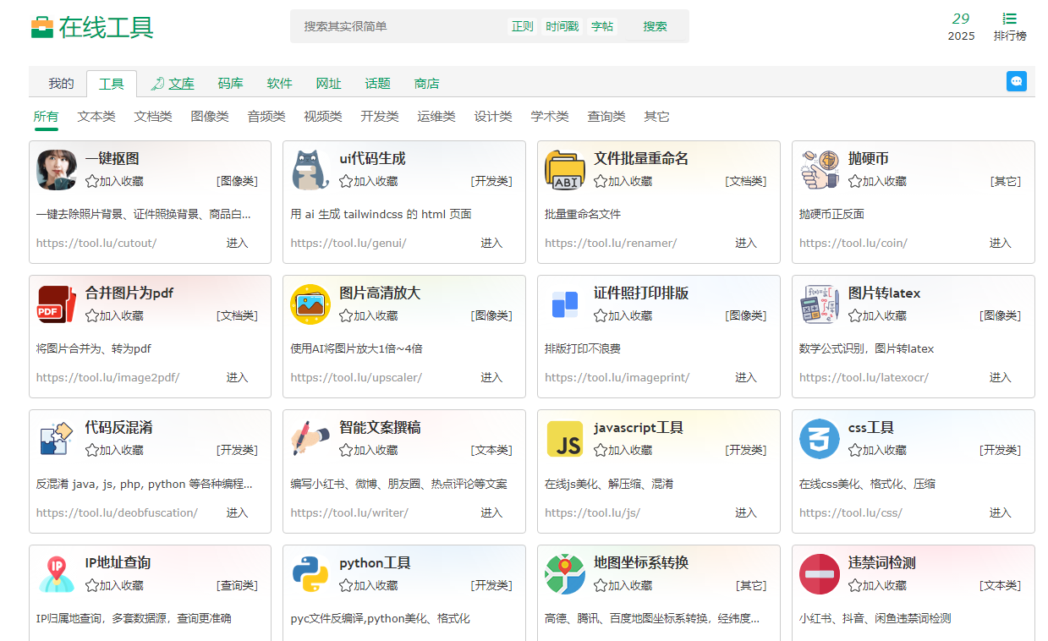The width and height of the screenshot is (1048, 641).
Task: Focus the 搜索其实很简单 search field
Action: click(398, 26)
